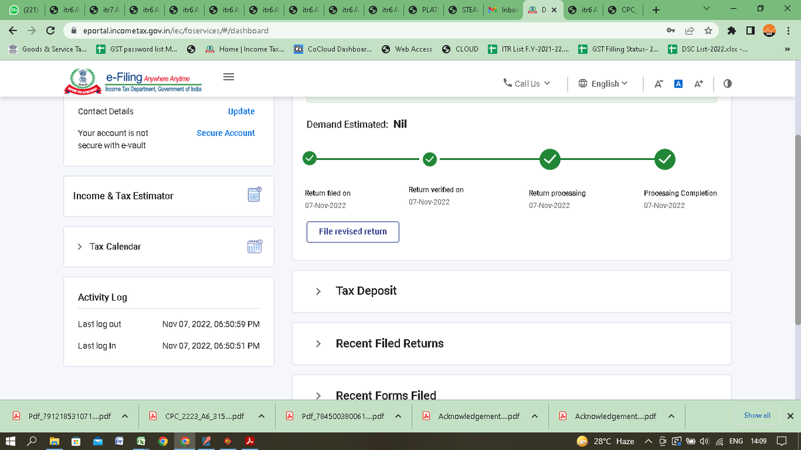Image resolution: width=801 pixels, height=450 pixels.
Task: Close the downloads bar
Action: pos(790,415)
